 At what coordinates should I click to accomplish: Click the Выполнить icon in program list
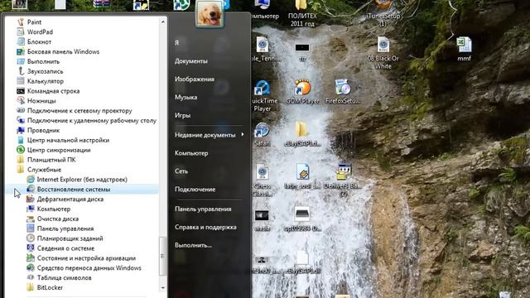21,61
